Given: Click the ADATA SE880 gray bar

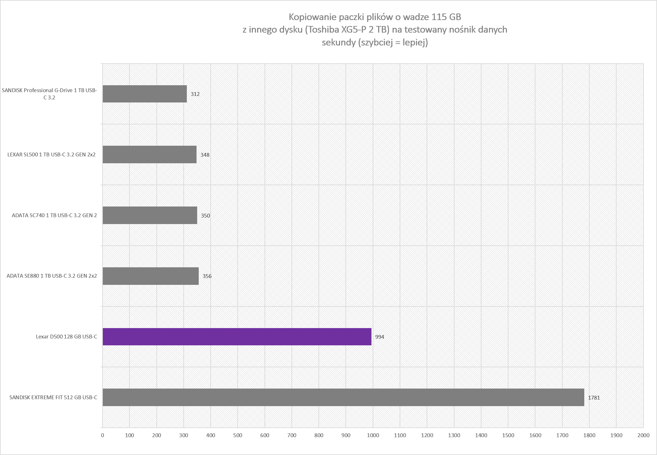Looking at the screenshot, I should pos(151,276).
